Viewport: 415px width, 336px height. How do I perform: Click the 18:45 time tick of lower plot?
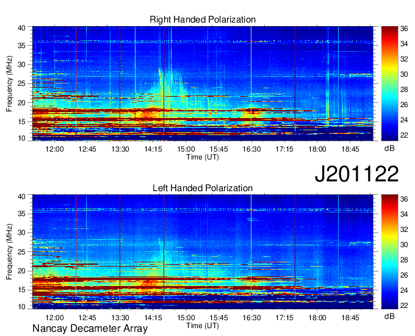[350, 318]
